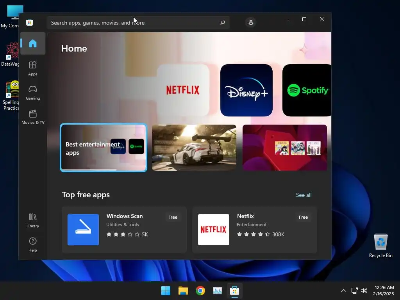The height and width of the screenshot is (300, 400).
Task: Click the Microsoft Store logo icon
Action: pyautogui.click(x=30, y=22)
